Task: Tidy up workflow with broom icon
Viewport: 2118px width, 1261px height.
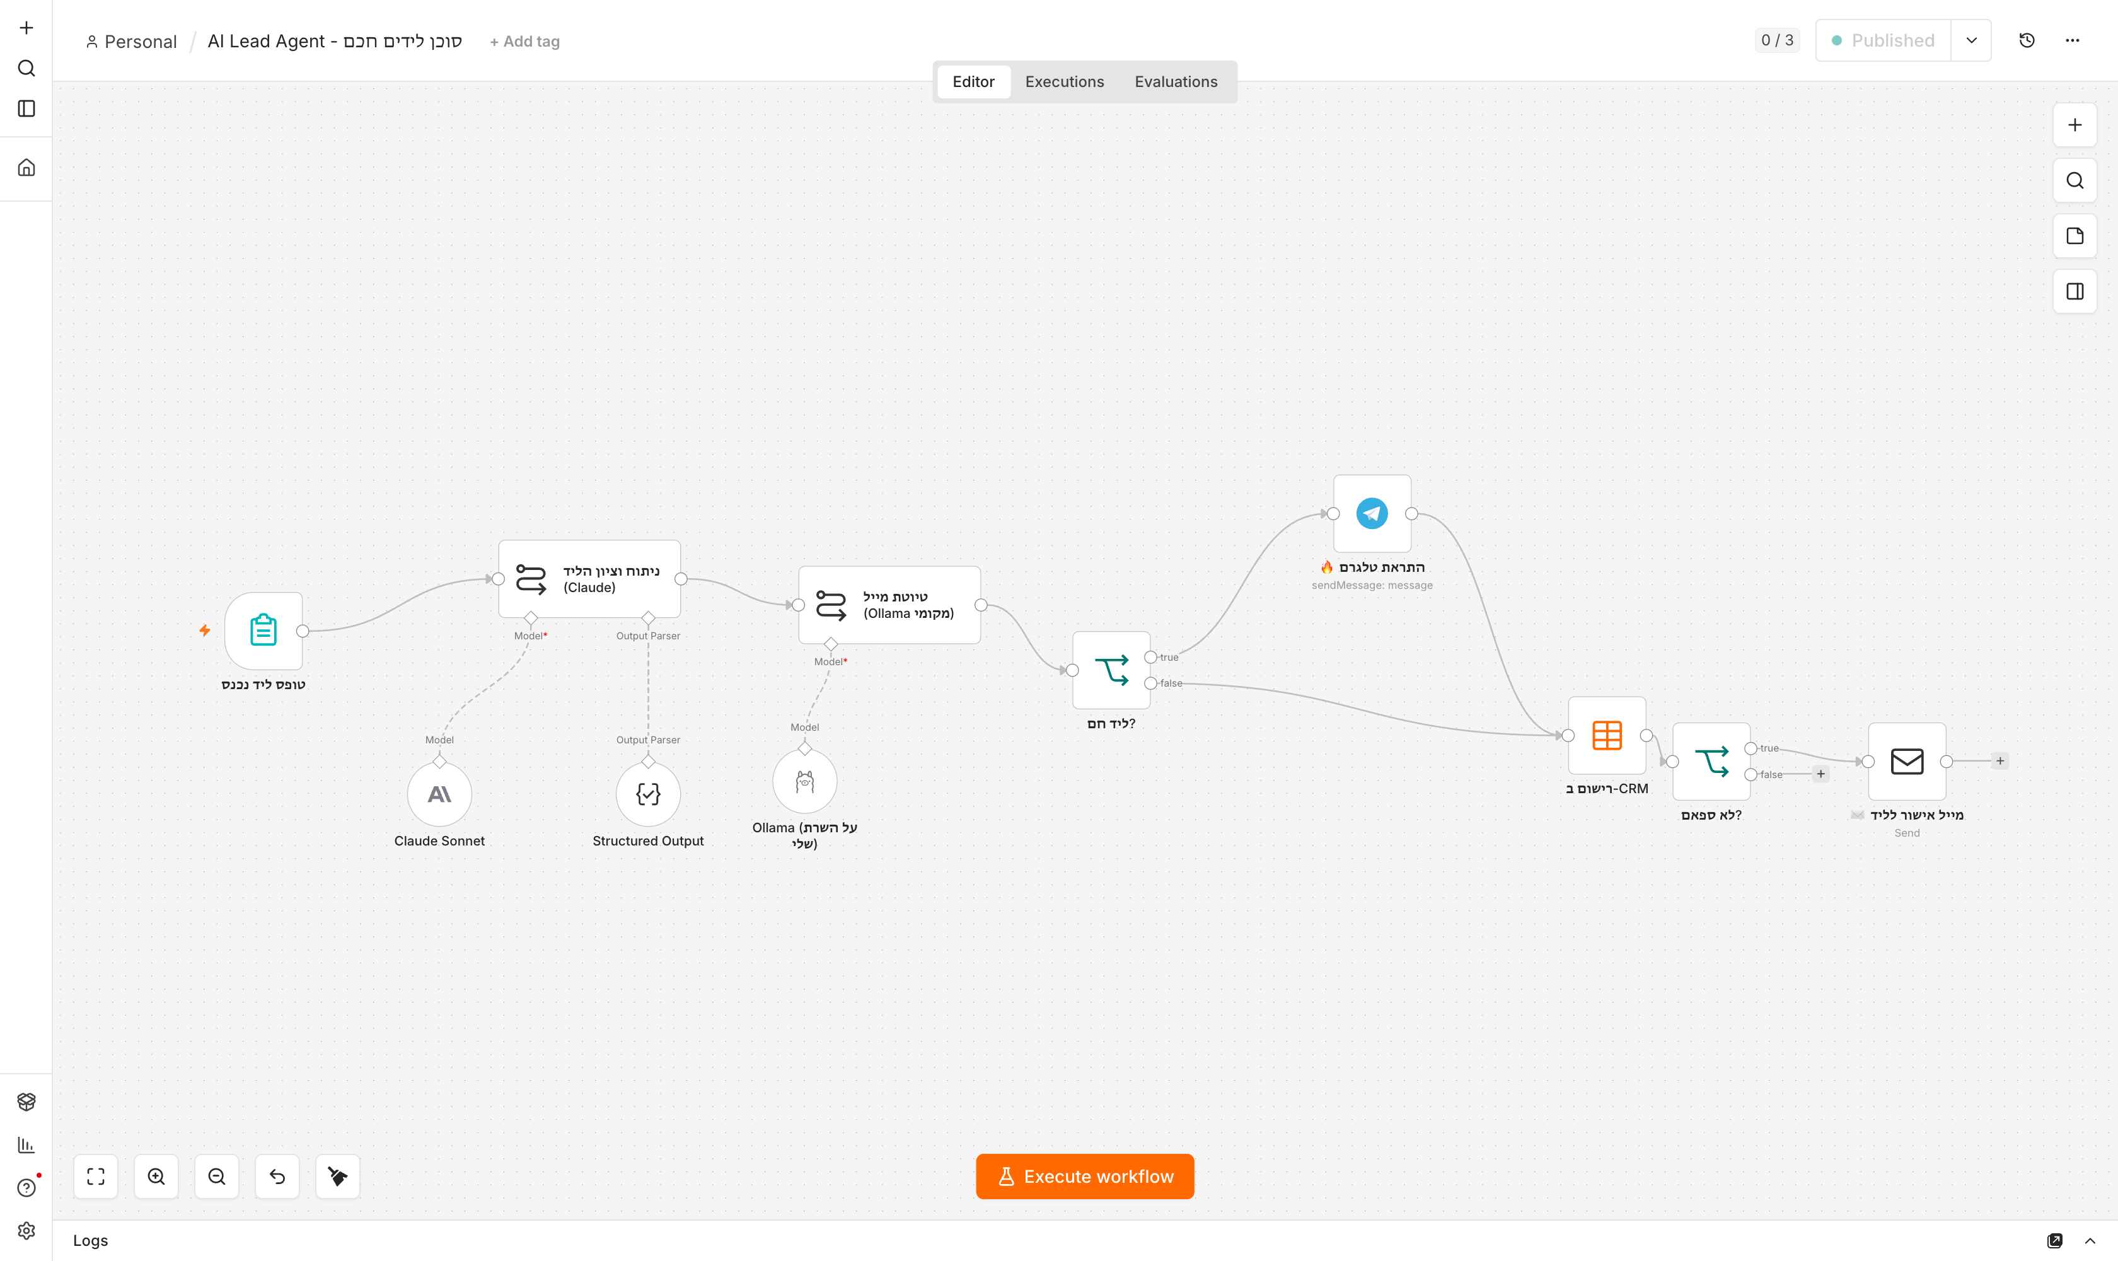Action: click(337, 1176)
